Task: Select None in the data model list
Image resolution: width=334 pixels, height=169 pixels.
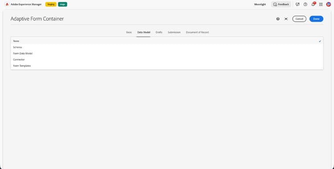Action: point(167,41)
